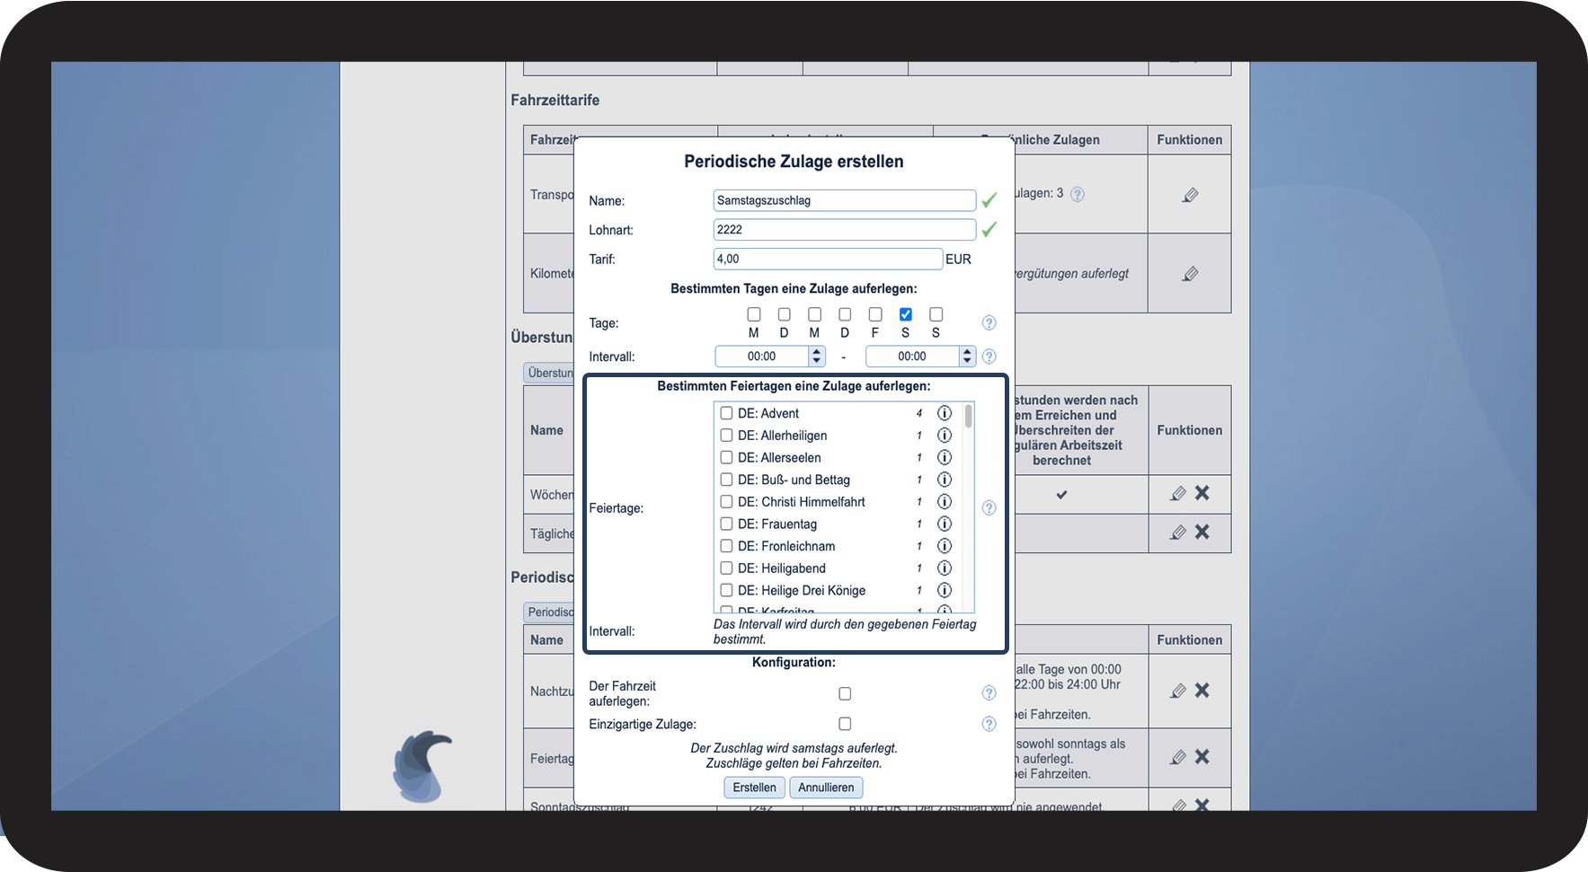1588x872 pixels.
Task: Increase the interval start time with up arrow
Action: [x=817, y=352]
